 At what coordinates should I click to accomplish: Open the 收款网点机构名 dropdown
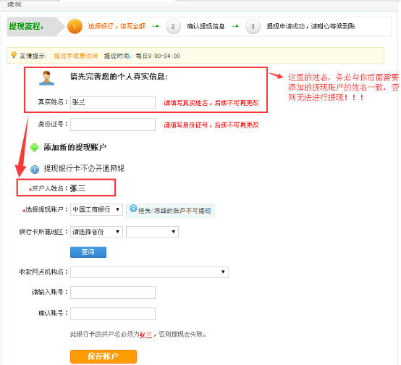149,272
